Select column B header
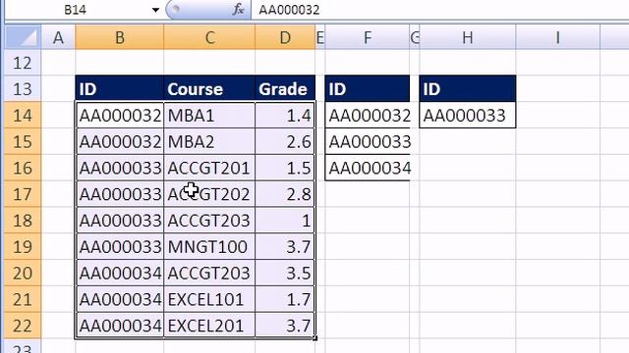This screenshot has width=629, height=353. point(120,37)
